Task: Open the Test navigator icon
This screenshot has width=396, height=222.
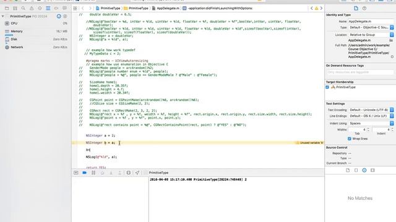Action: pos(40,8)
